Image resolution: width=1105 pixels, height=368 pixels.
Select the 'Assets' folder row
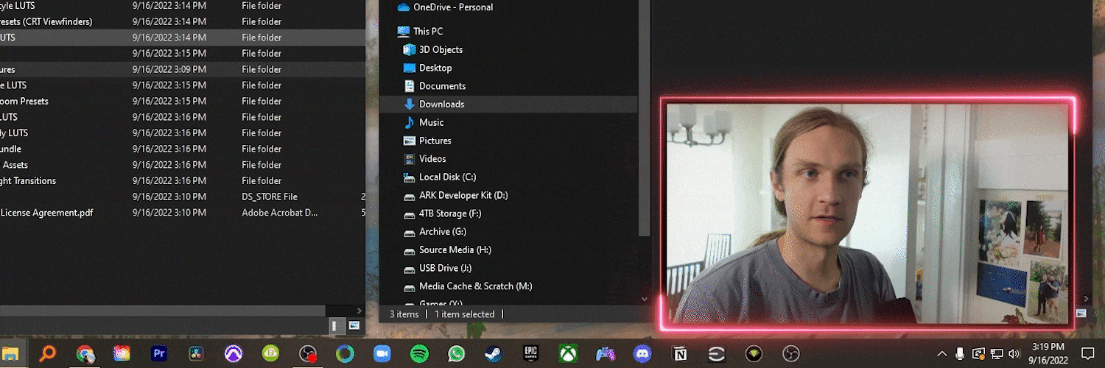(x=183, y=165)
